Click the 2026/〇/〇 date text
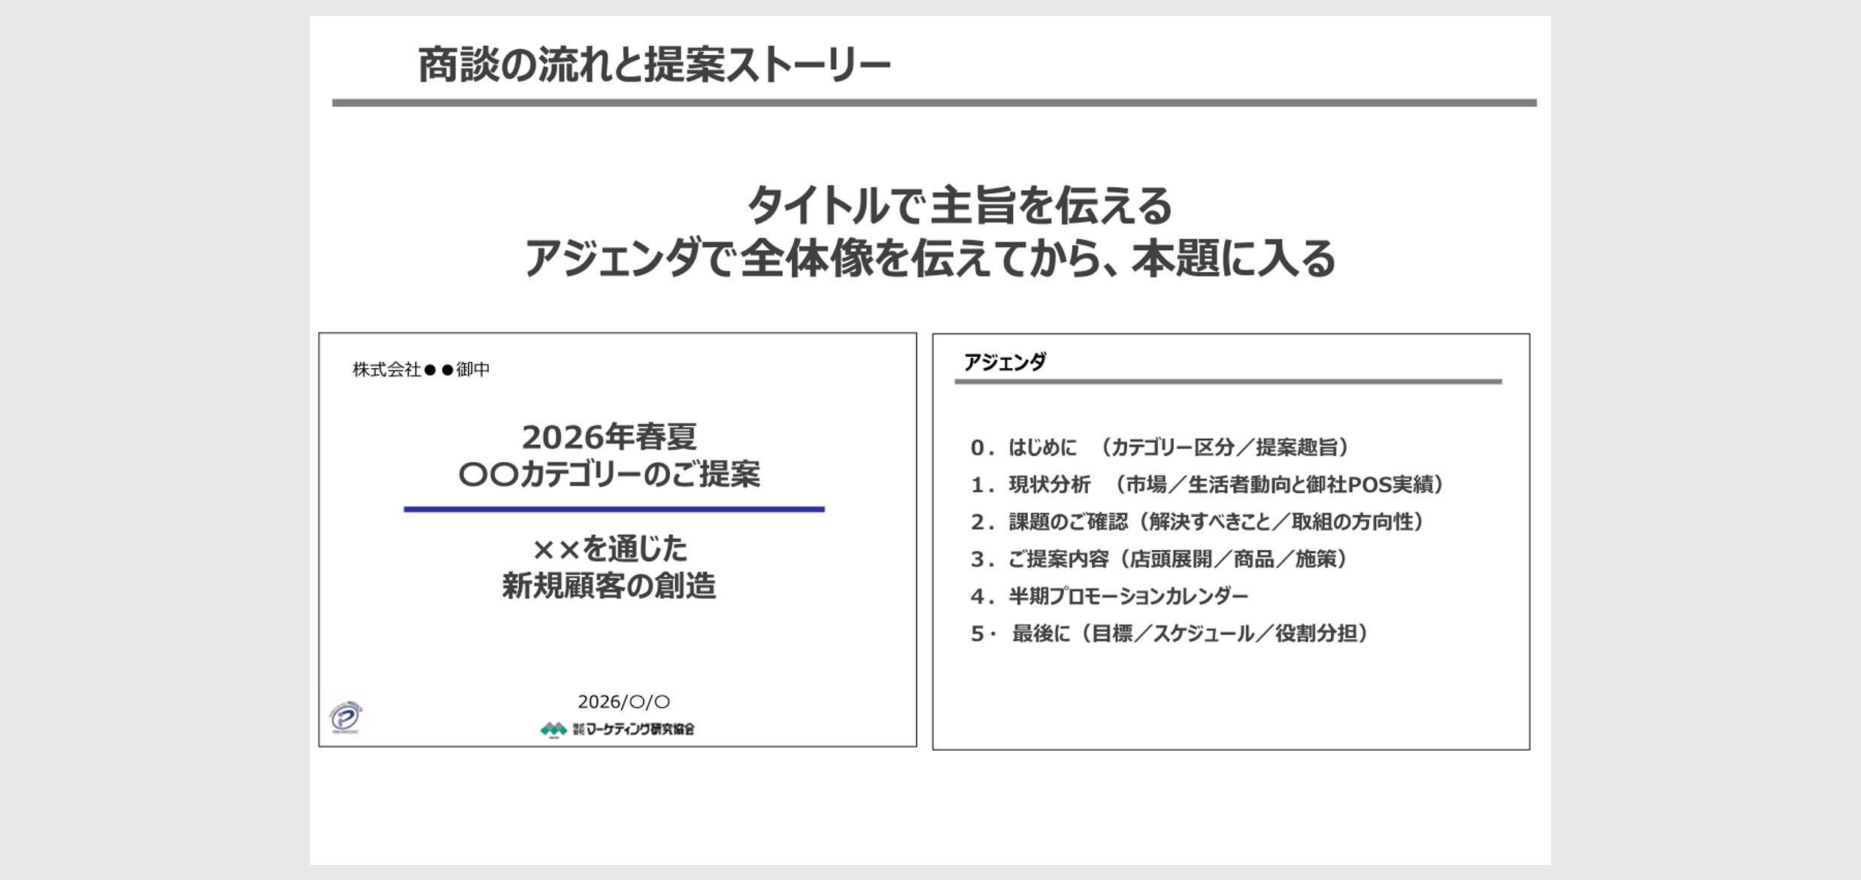The width and height of the screenshot is (1861, 880). pyautogui.click(x=623, y=702)
